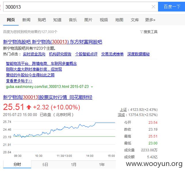Switch to the 图片 tab
The height and width of the screenshot is (172, 185).
click(x=88, y=20)
